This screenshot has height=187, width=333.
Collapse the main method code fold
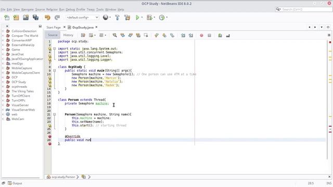[54, 71]
